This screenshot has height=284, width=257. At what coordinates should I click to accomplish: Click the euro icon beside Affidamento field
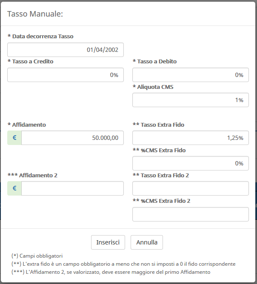[x=14, y=138]
